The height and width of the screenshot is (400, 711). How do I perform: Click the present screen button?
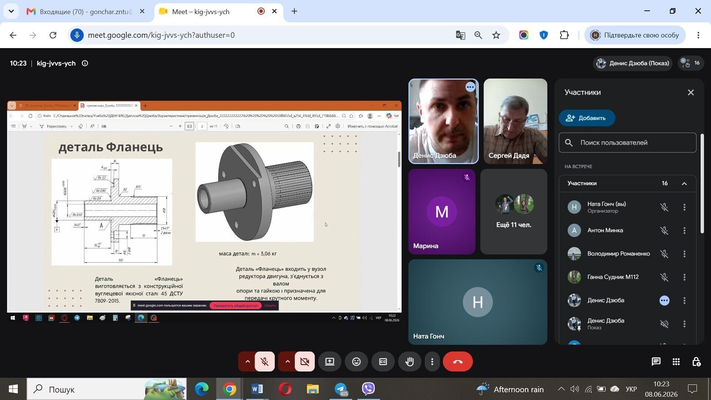(x=330, y=361)
